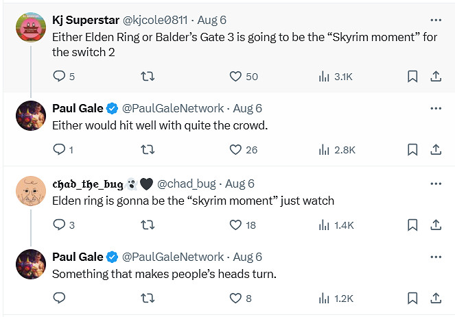The width and height of the screenshot is (455, 317).
Task: Share Paul Gale's 'heads turn' tweet
Action: [435, 298]
